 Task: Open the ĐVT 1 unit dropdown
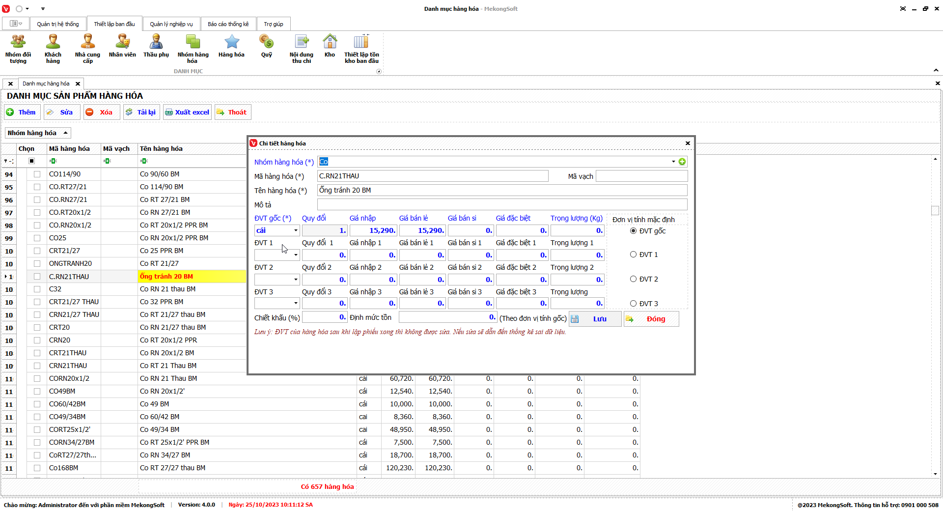pos(296,255)
